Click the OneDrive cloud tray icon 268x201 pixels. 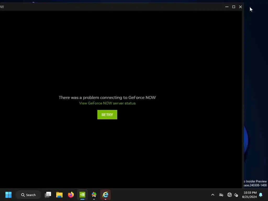point(221,195)
